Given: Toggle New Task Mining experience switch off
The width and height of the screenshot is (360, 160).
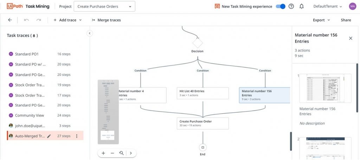Looking at the screenshot, I should tap(281, 6).
